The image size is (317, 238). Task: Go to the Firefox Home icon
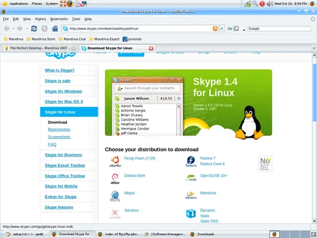[55, 28]
